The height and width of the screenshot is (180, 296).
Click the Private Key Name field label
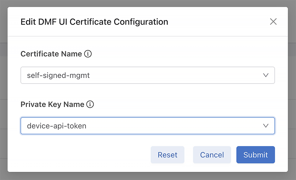pos(52,104)
